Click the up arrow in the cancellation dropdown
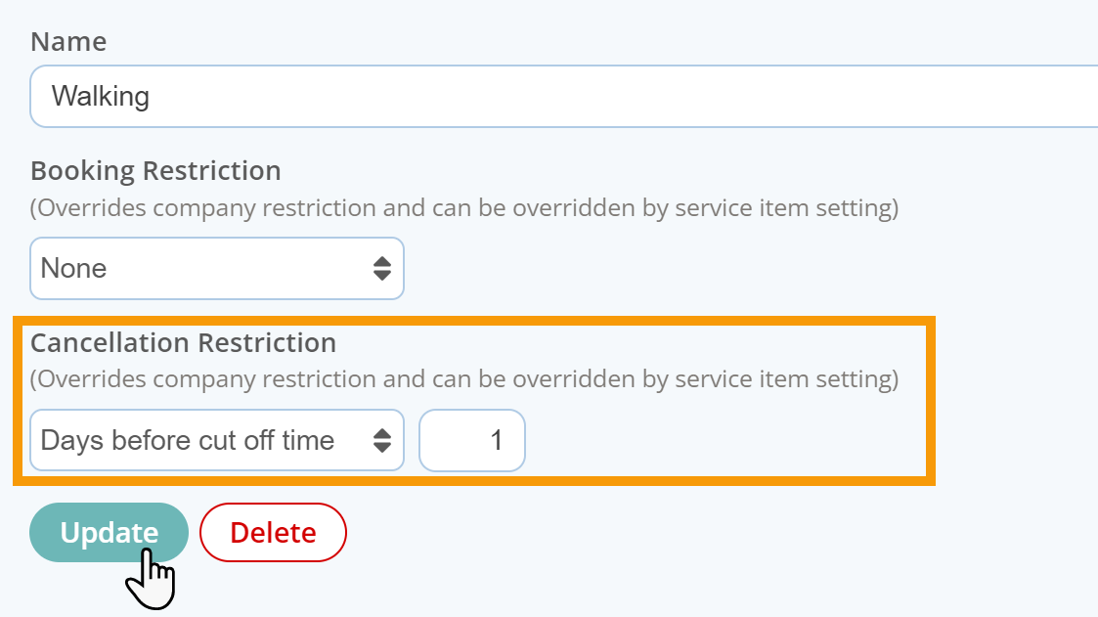The image size is (1098, 617). [x=381, y=433]
